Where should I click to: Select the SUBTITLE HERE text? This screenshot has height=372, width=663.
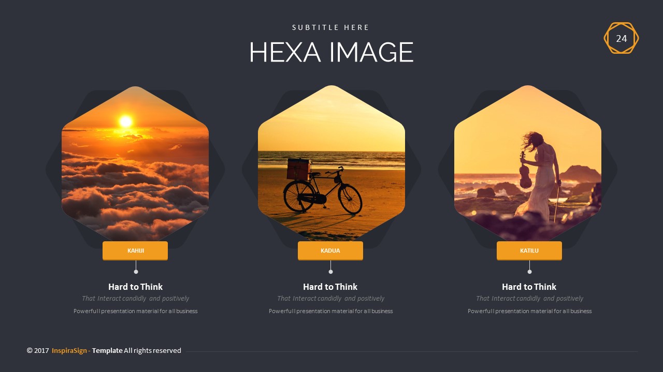pyautogui.click(x=331, y=27)
